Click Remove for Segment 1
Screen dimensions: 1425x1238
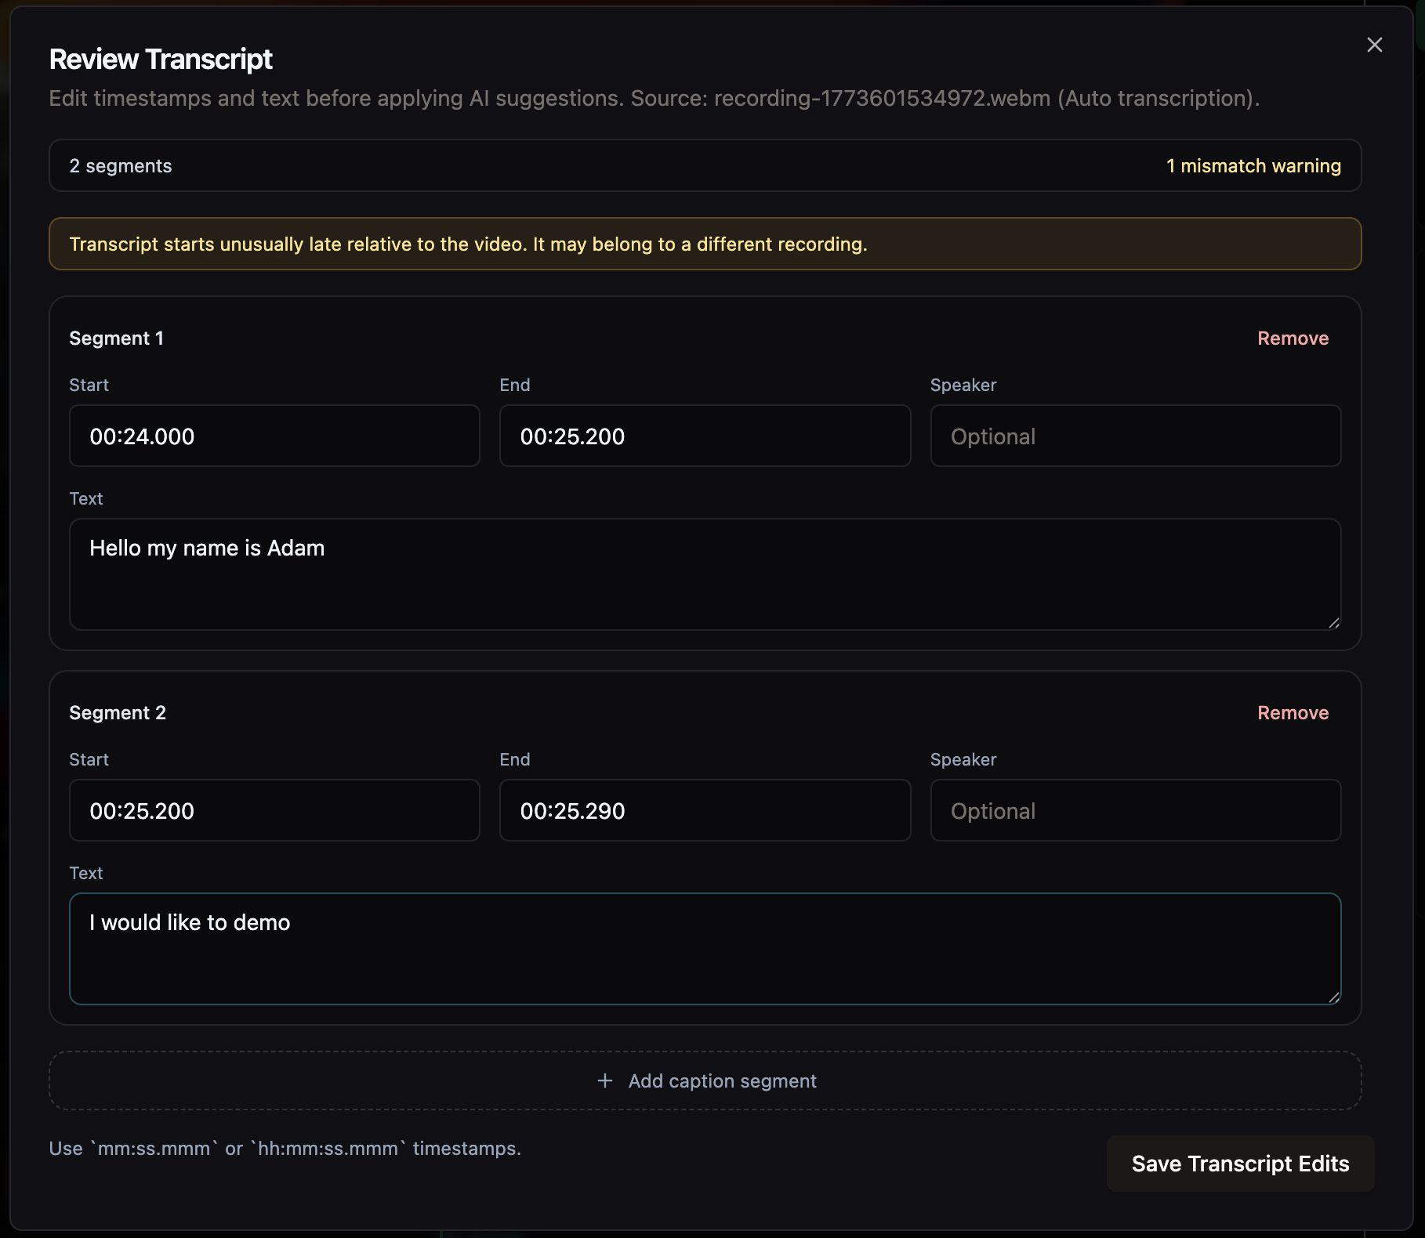pyautogui.click(x=1293, y=338)
